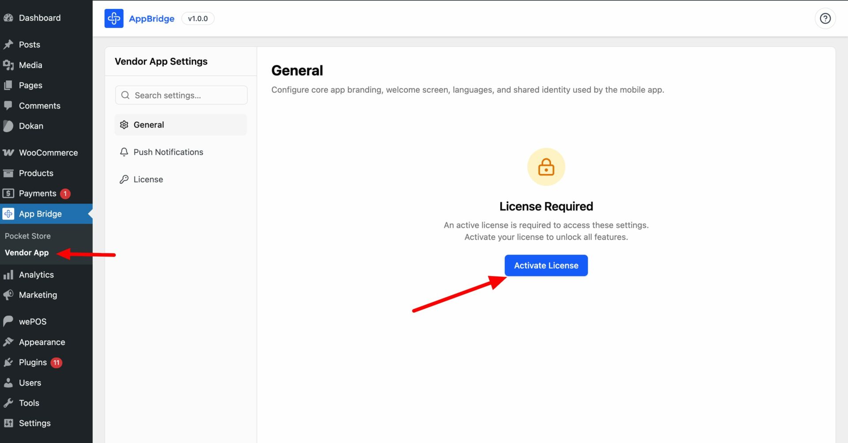Click the License Required heading
Viewport: 848px width, 443px height.
coord(546,207)
